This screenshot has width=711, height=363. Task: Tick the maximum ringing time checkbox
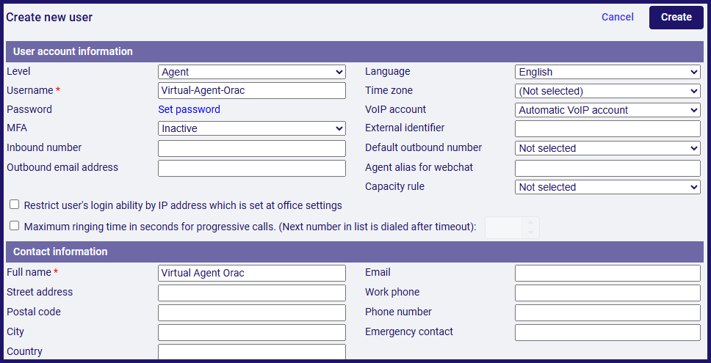[x=15, y=225]
